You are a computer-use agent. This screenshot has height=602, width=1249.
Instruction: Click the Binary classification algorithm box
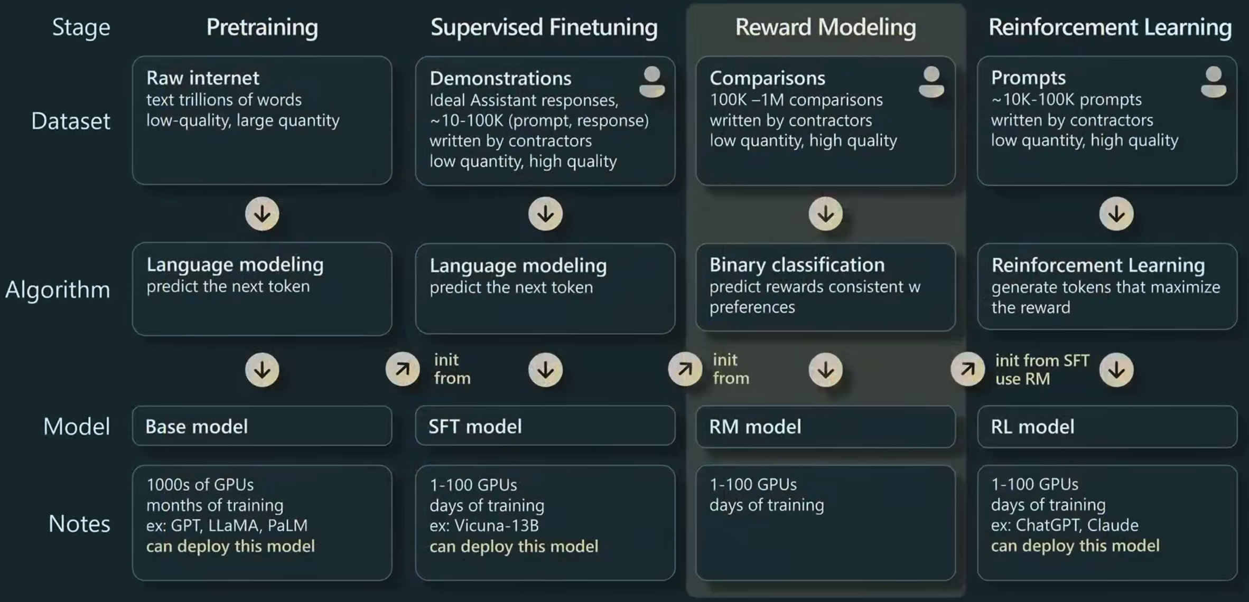(825, 287)
